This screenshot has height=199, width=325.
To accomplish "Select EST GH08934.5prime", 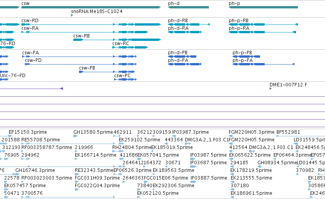I will (x=277, y=163).
